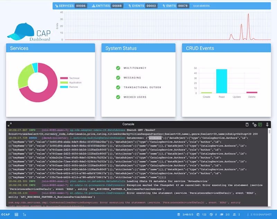Expand the console with the fullscreen arrows icon
Viewport: 277px width, 219px height.
tap(9, 124)
